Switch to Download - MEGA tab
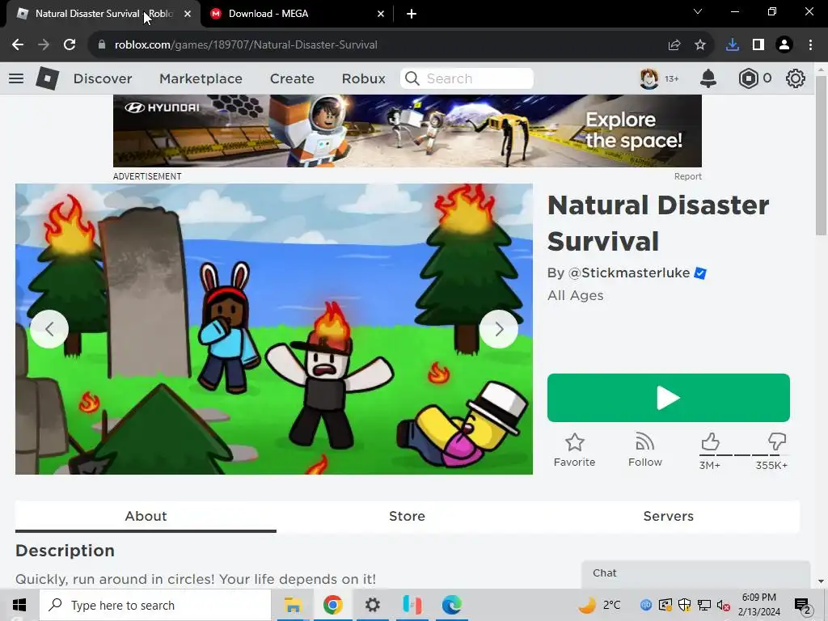This screenshot has width=828, height=621. pos(298,14)
